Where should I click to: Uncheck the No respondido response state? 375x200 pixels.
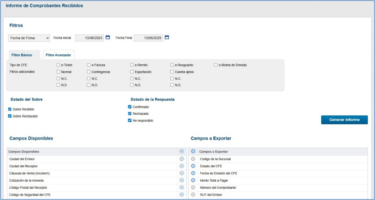tap(130, 121)
